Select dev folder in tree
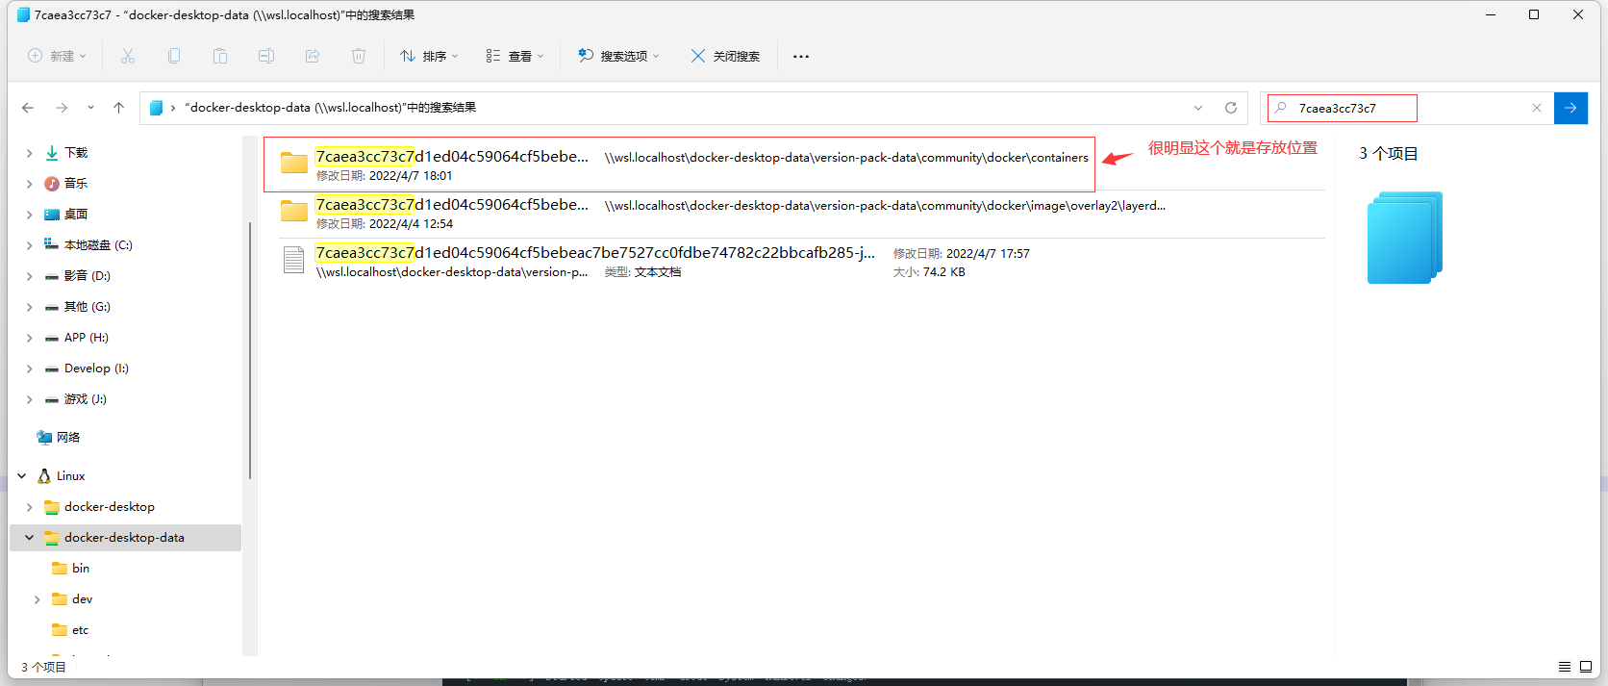The width and height of the screenshot is (1608, 686). [x=82, y=598]
